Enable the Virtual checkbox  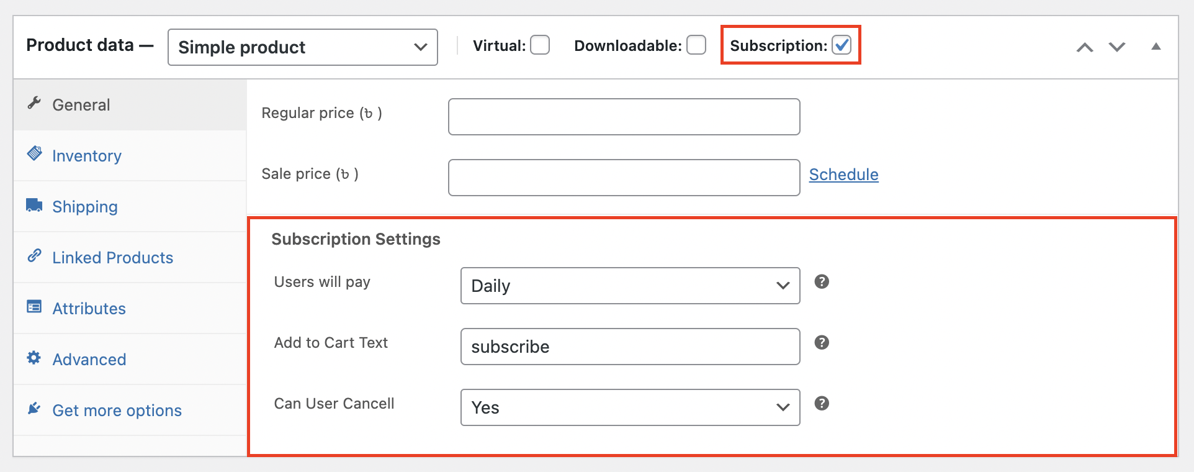click(x=540, y=45)
